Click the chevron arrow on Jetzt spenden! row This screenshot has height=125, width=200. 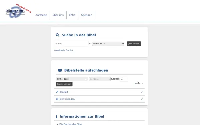point(142,99)
